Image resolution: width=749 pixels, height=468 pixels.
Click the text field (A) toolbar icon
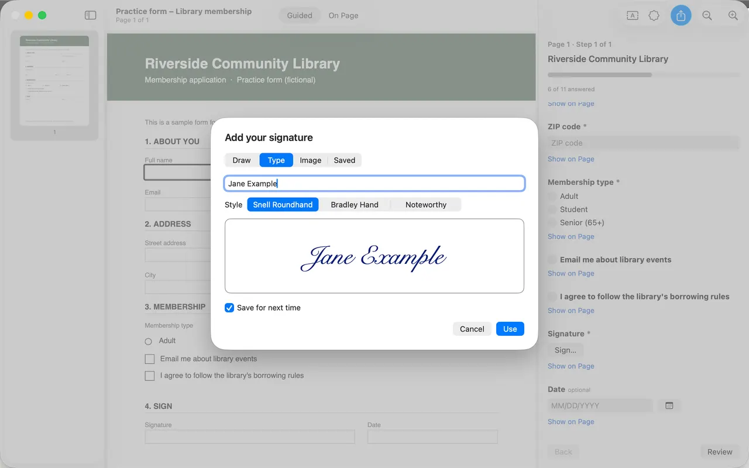point(632,16)
